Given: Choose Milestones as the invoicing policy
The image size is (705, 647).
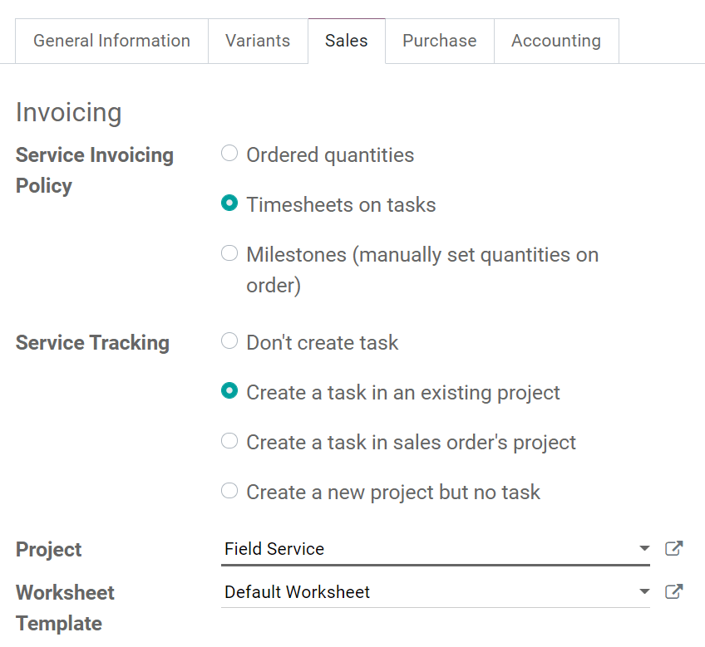Looking at the screenshot, I should pos(229,252).
